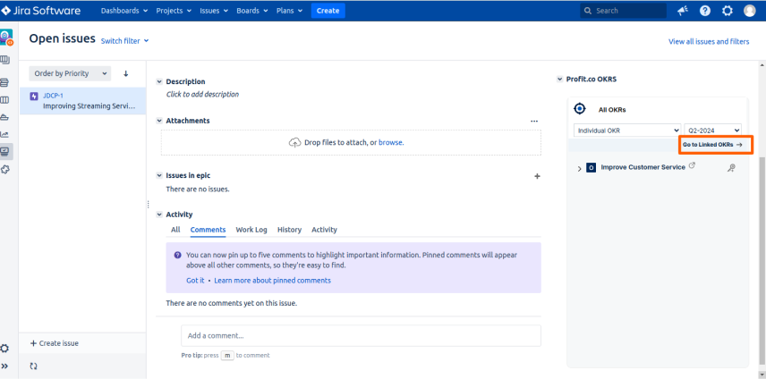Collapse the Description section
The height and width of the screenshot is (379, 766).
(159, 82)
